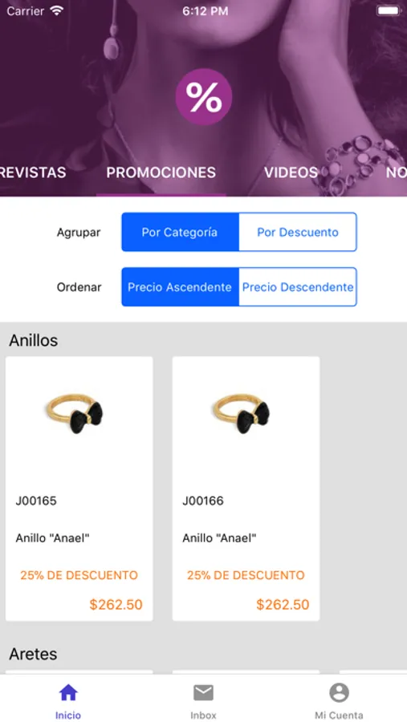Group by Por Descuento
This screenshot has width=407, height=722.
click(x=298, y=232)
